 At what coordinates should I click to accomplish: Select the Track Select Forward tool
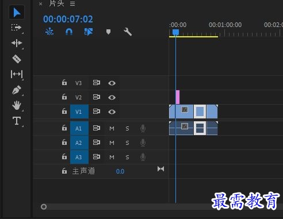coord(16,28)
